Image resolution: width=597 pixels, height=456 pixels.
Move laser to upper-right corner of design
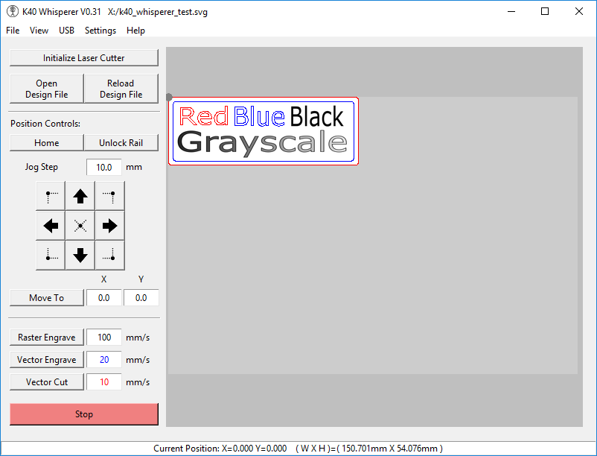coord(109,197)
